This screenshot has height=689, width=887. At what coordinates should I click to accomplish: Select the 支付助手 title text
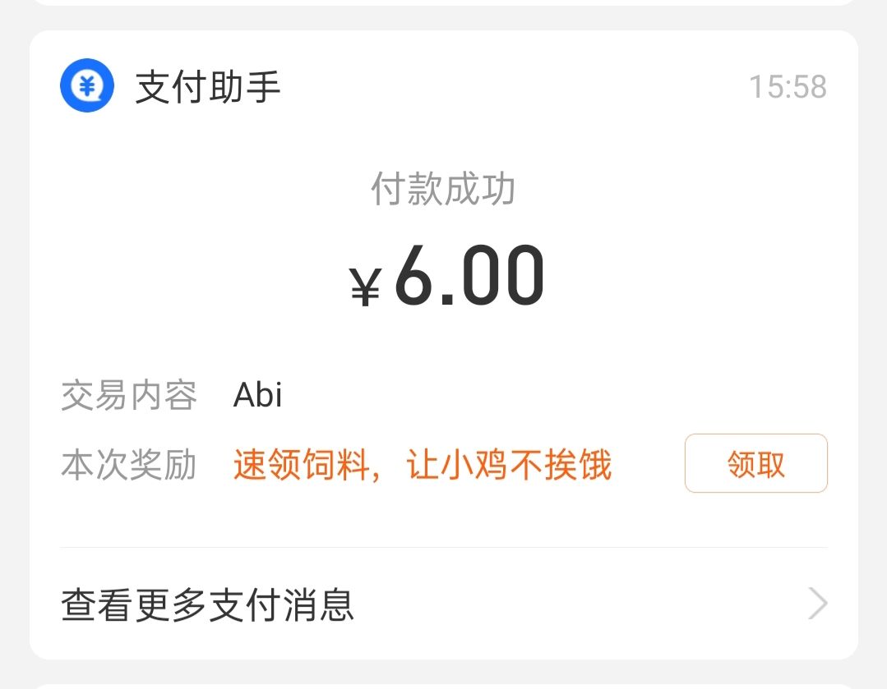[x=208, y=87]
